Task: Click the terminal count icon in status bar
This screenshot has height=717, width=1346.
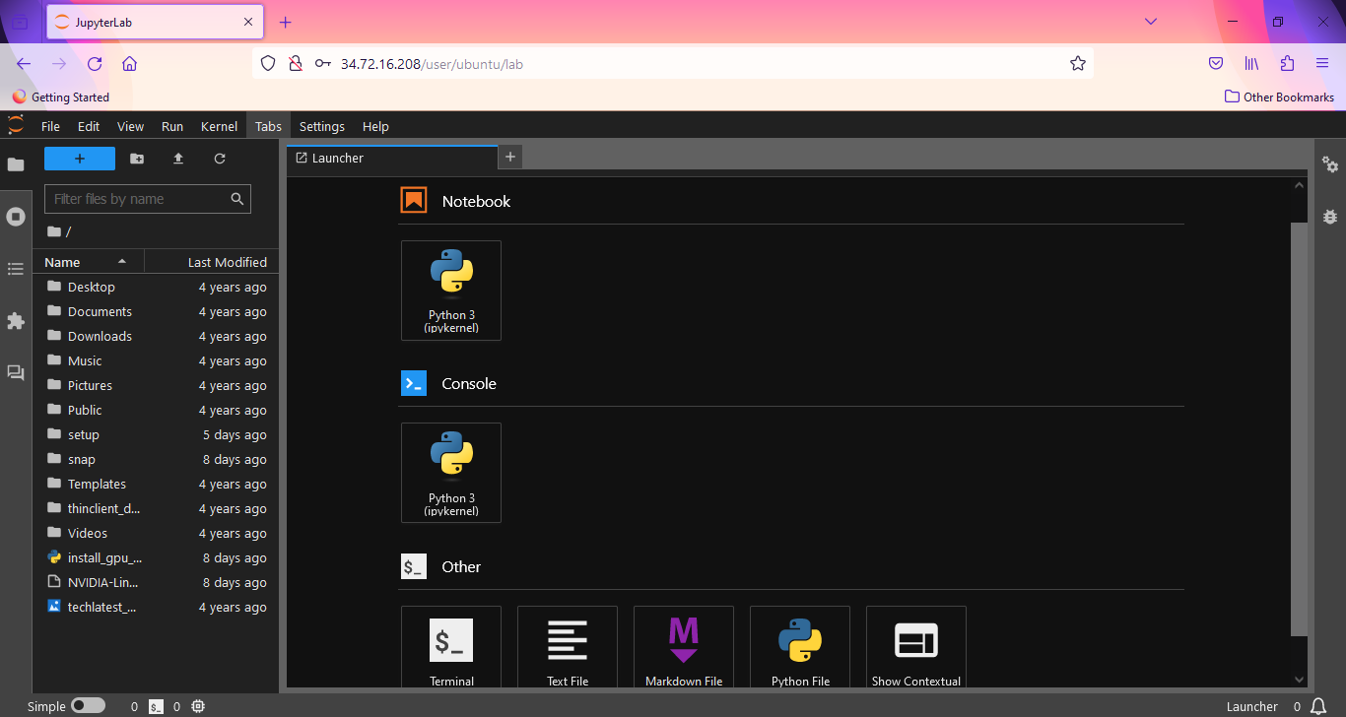Action: [x=156, y=706]
